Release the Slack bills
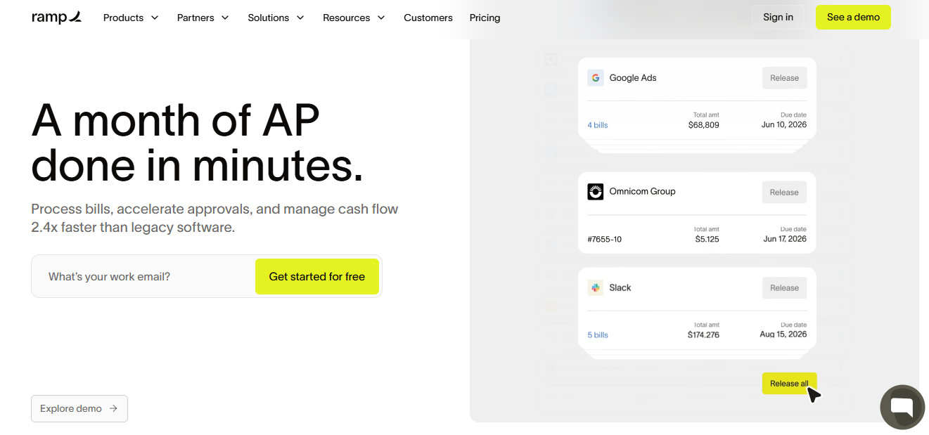 [x=784, y=287]
